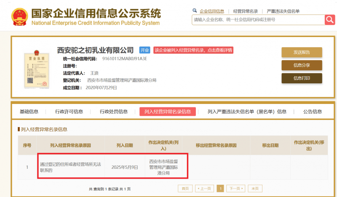Switch to the 行政处罚信息 tab

click(x=114, y=112)
